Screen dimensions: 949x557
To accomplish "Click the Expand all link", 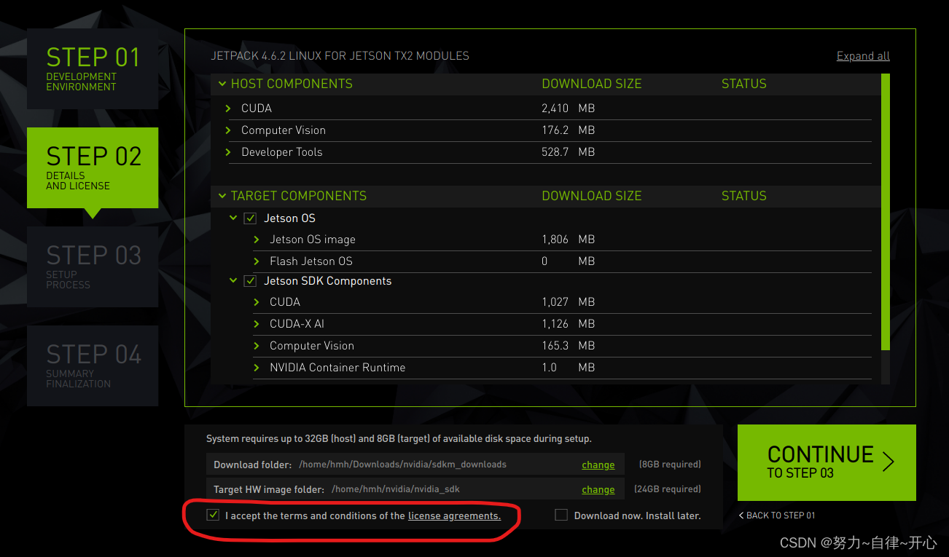I will tap(863, 56).
